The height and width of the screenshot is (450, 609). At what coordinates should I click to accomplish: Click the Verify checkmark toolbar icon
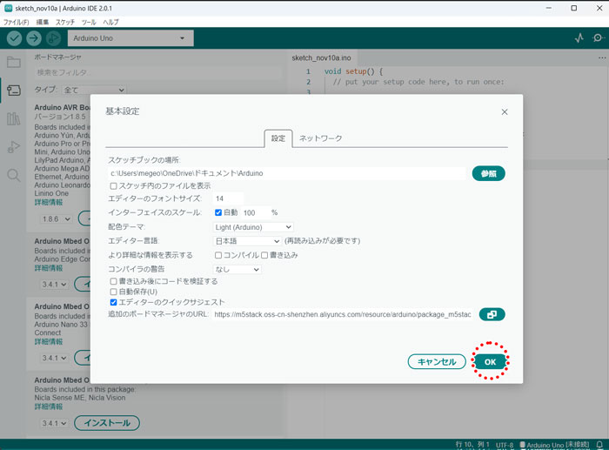[x=14, y=38]
